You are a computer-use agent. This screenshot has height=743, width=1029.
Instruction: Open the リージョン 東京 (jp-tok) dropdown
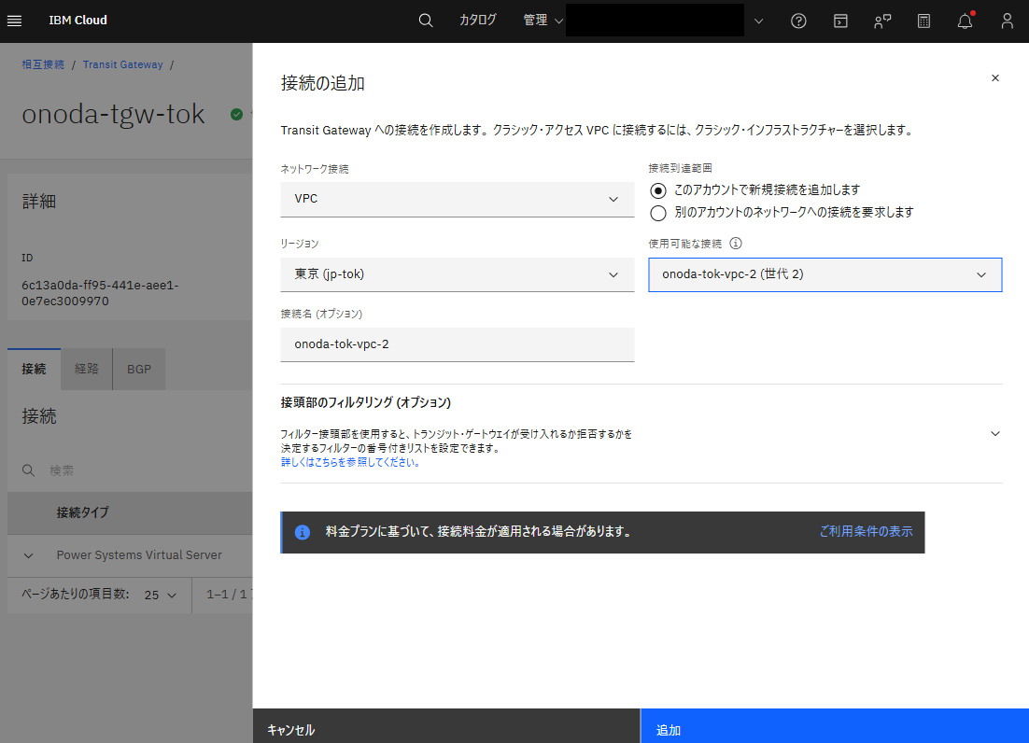coord(457,274)
